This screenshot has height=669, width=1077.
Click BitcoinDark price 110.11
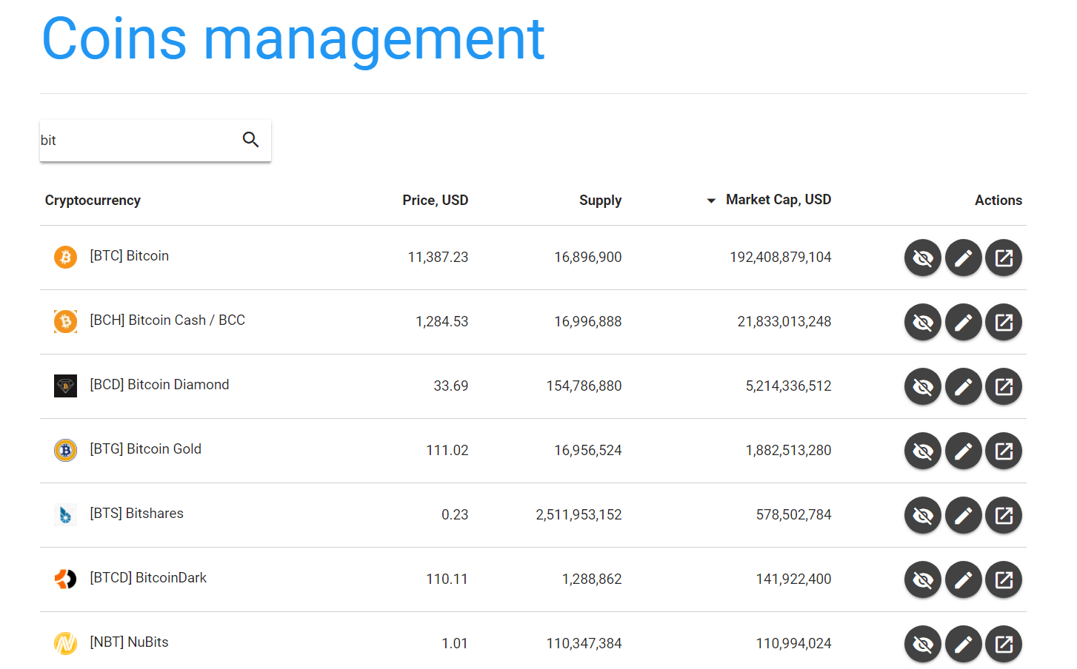click(x=447, y=579)
